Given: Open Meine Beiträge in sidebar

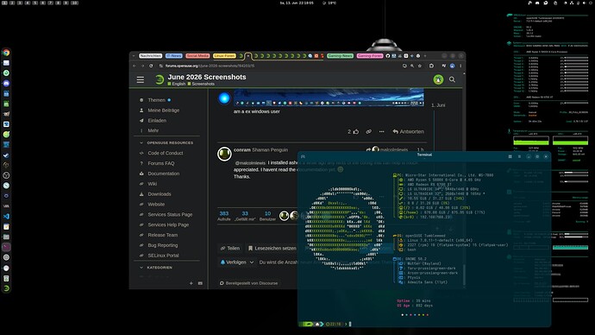Looking at the screenshot, I should point(164,111).
